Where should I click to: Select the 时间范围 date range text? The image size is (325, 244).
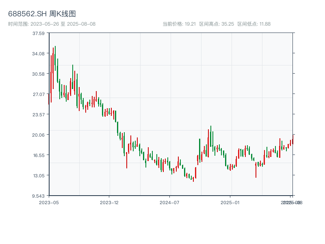52,24
